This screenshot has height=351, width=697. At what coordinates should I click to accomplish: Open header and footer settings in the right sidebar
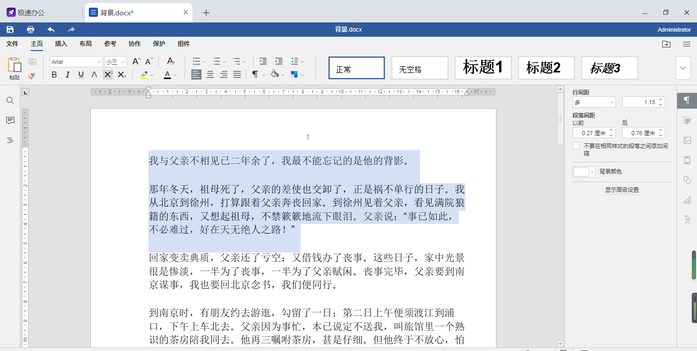point(687,160)
